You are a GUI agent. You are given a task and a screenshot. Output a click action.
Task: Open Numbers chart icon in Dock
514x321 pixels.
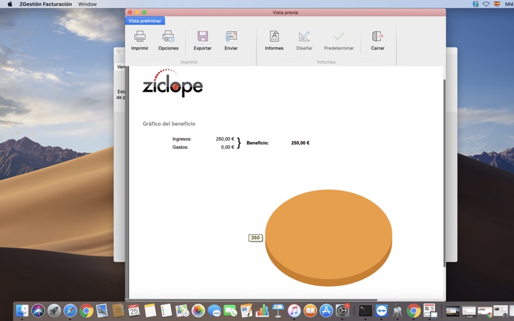[x=262, y=311]
